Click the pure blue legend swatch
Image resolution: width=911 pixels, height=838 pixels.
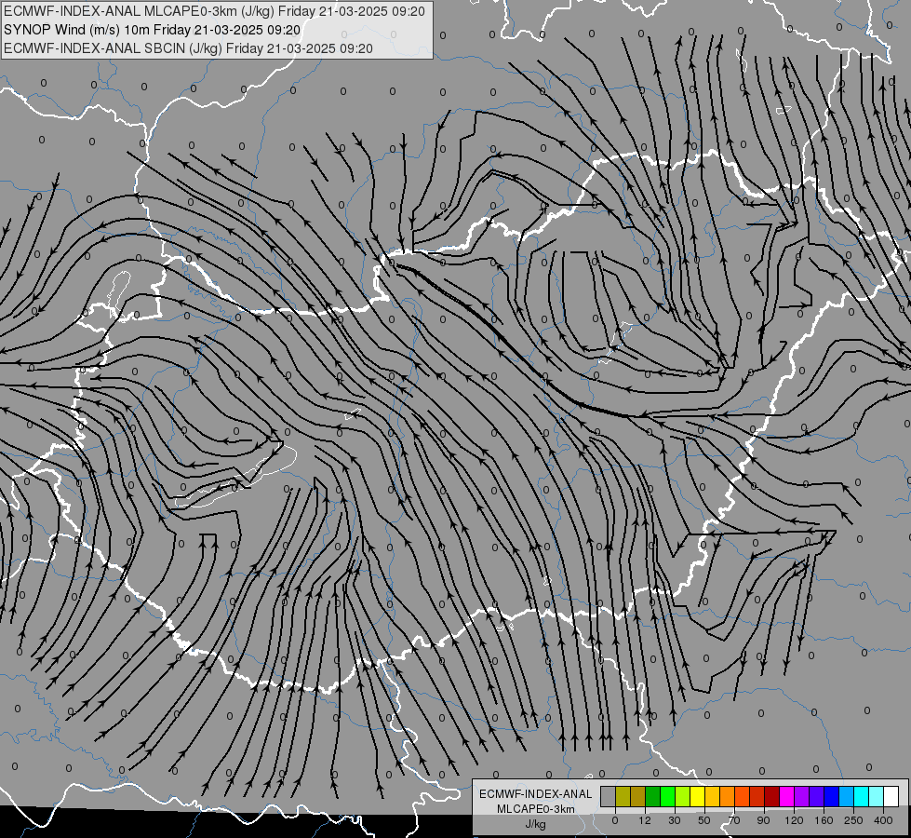[x=832, y=796]
